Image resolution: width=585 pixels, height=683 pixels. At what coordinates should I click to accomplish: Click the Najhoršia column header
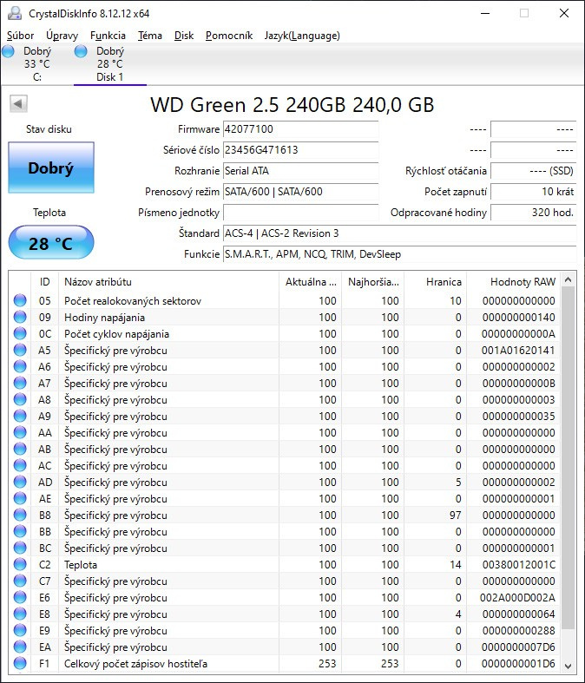pos(373,282)
